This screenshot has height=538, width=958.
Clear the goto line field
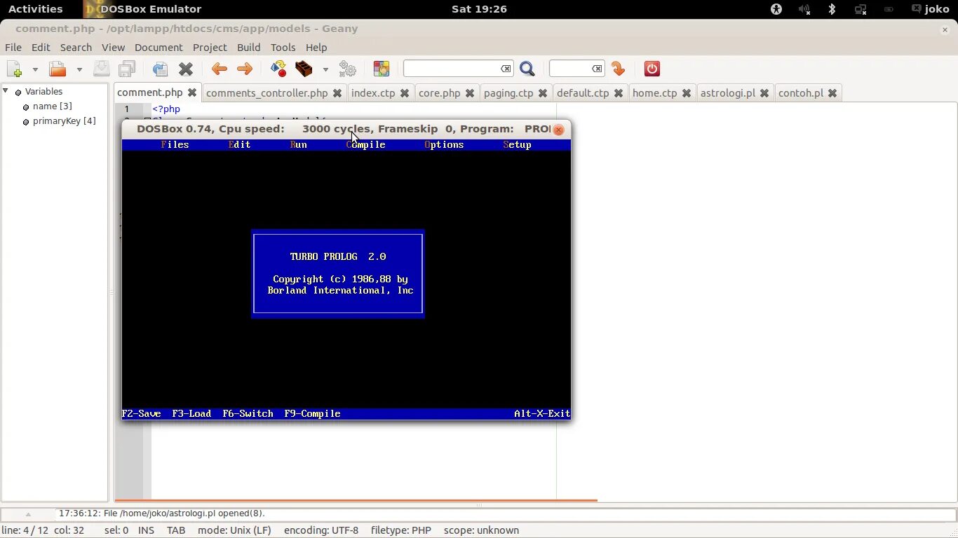pos(597,69)
